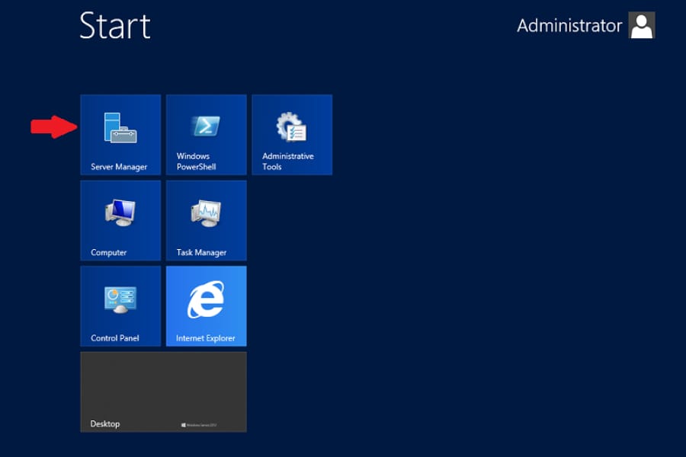Click the Desktop label on the tile
Screen dimensions: 686x457
pyautogui.click(x=105, y=423)
